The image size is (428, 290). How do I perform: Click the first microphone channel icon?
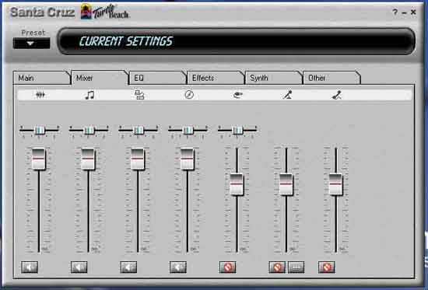click(287, 95)
